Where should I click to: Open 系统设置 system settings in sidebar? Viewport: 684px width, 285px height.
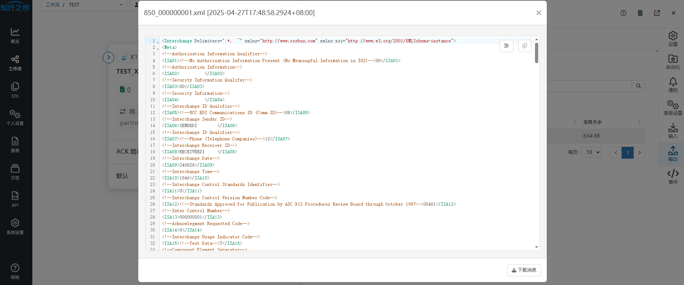(x=15, y=227)
